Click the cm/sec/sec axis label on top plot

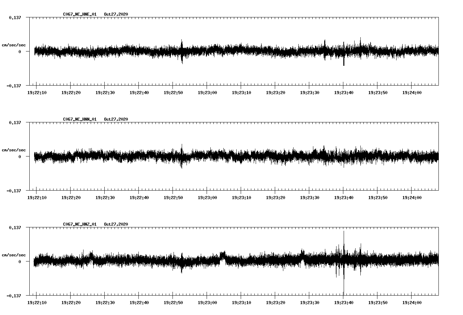(14, 44)
